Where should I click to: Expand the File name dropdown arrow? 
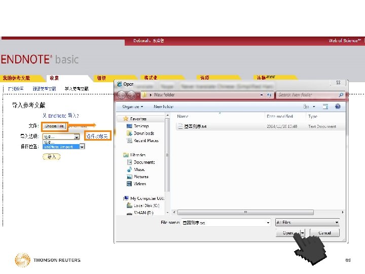[268, 223]
